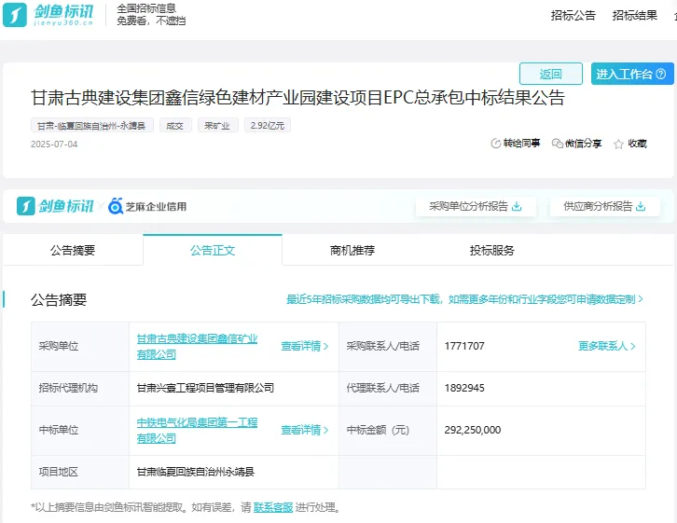This screenshot has width=677, height=523.
Task: Click the 转给同事 forward icon
Action: pos(496,144)
